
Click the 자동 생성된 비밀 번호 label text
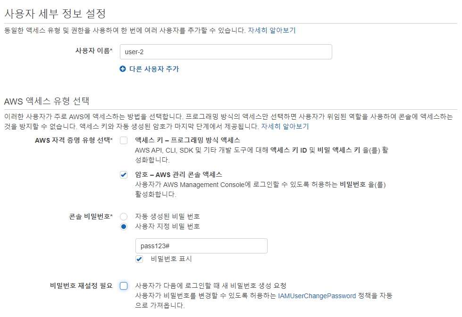(x=168, y=216)
